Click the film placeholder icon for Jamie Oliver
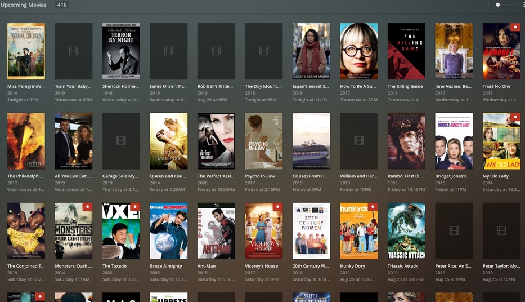The image size is (525, 302). click(169, 51)
